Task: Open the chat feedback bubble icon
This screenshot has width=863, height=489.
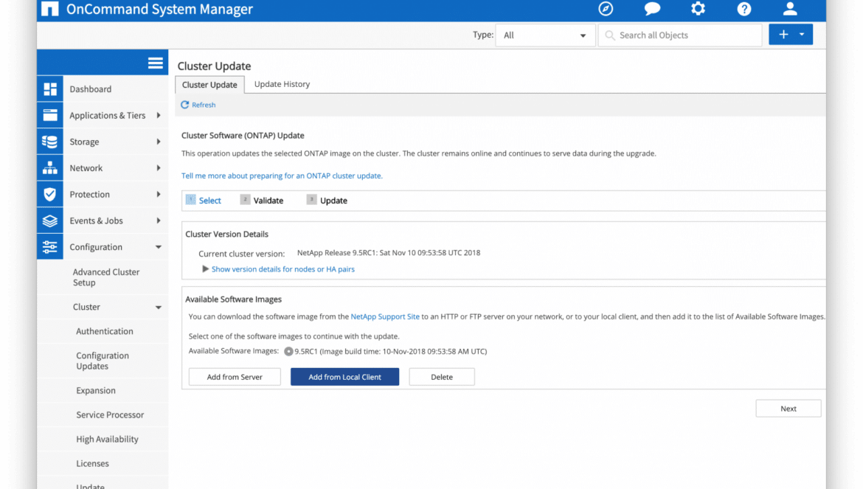Action: tap(652, 9)
